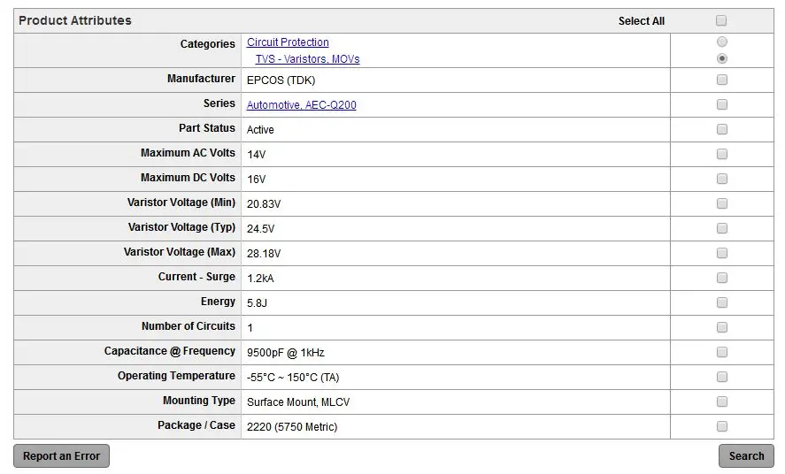Screen dimensions: 785x474
Task: Click the Energy row label
Action: (218, 302)
